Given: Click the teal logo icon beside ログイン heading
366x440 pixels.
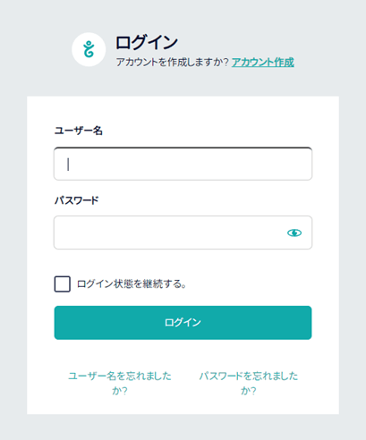Looking at the screenshot, I should click(89, 49).
